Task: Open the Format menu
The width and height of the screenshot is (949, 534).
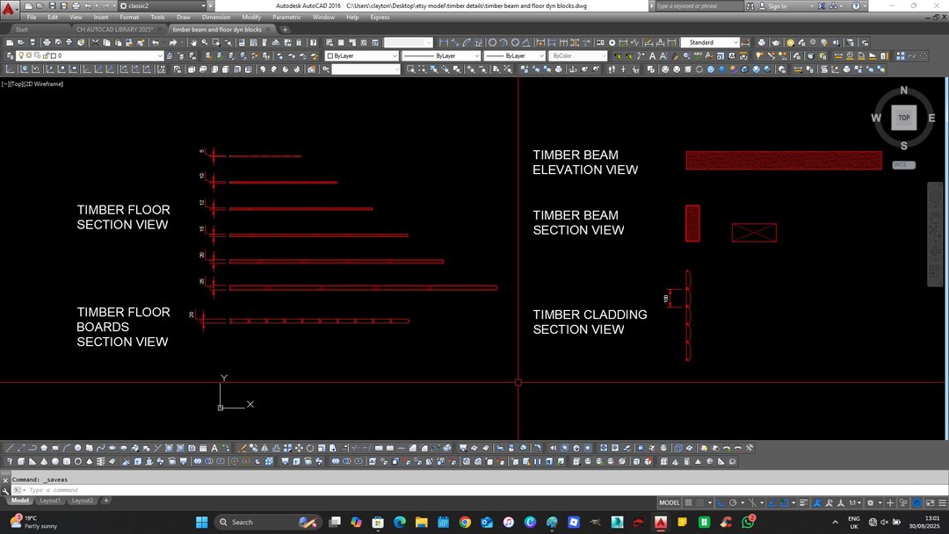Action: point(129,17)
